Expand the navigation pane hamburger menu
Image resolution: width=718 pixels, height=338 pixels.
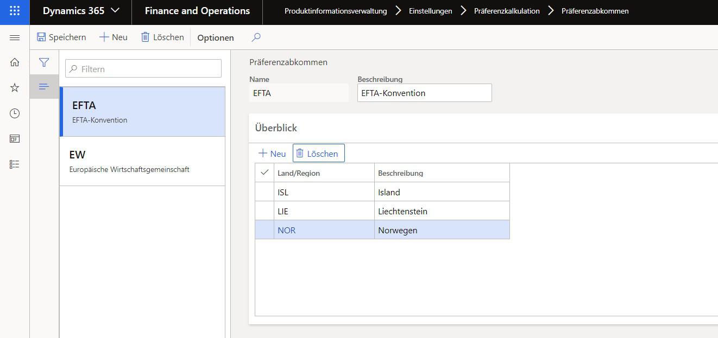coord(15,37)
